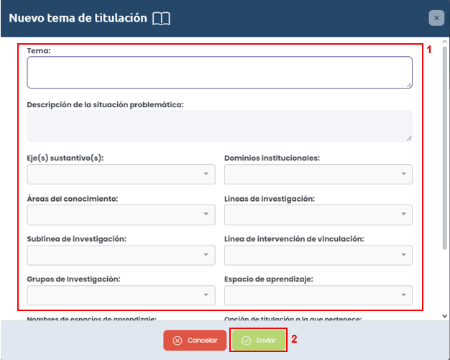Click the open book icon in title
Viewport: 450px width, 360px height.
(161, 19)
